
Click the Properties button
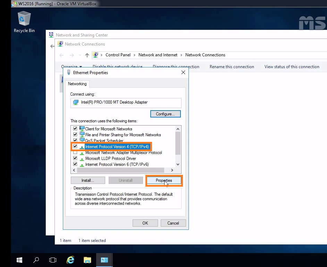pos(164,180)
